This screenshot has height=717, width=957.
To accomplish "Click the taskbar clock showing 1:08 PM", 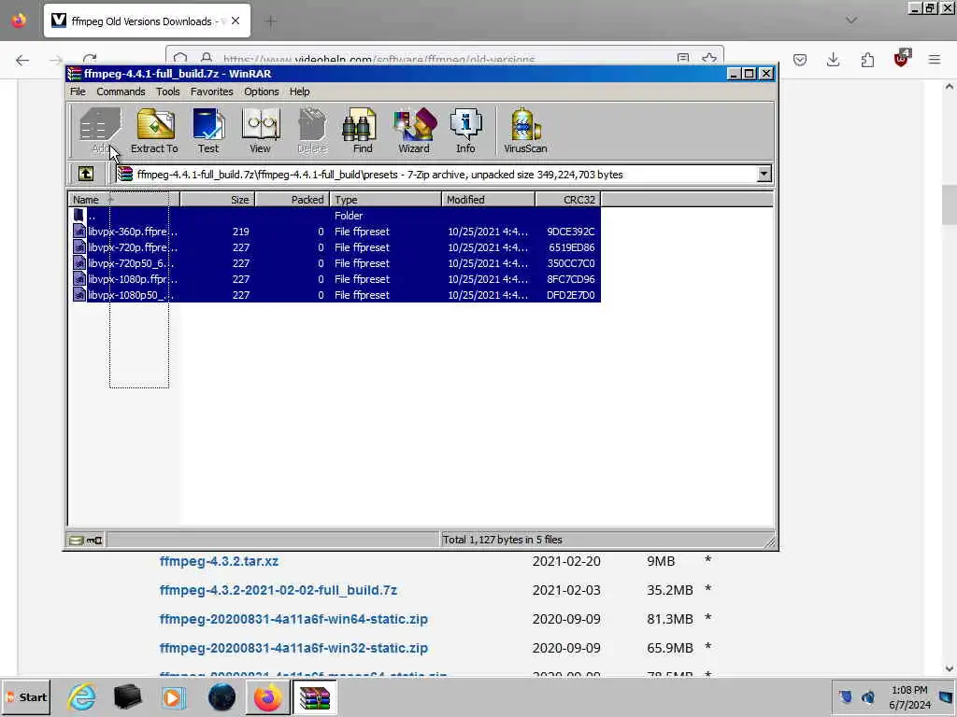I will pos(909,696).
